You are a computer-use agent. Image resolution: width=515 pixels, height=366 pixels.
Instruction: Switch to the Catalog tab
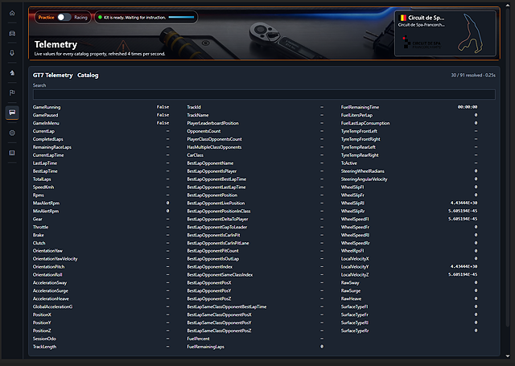click(88, 75)
